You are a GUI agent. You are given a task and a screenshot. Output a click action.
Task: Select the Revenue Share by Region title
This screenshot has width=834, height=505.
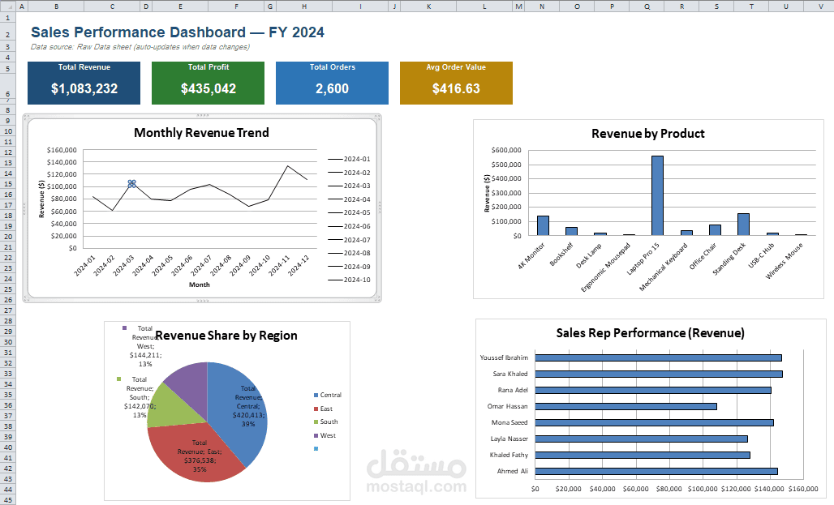226,336
